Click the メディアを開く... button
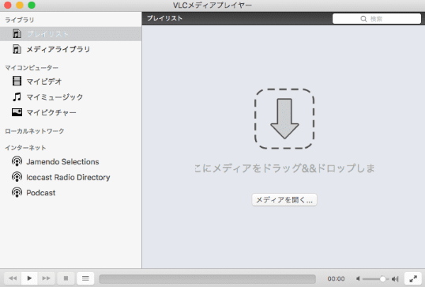Viewport: 425px width, 287px height. coord(284,200)
